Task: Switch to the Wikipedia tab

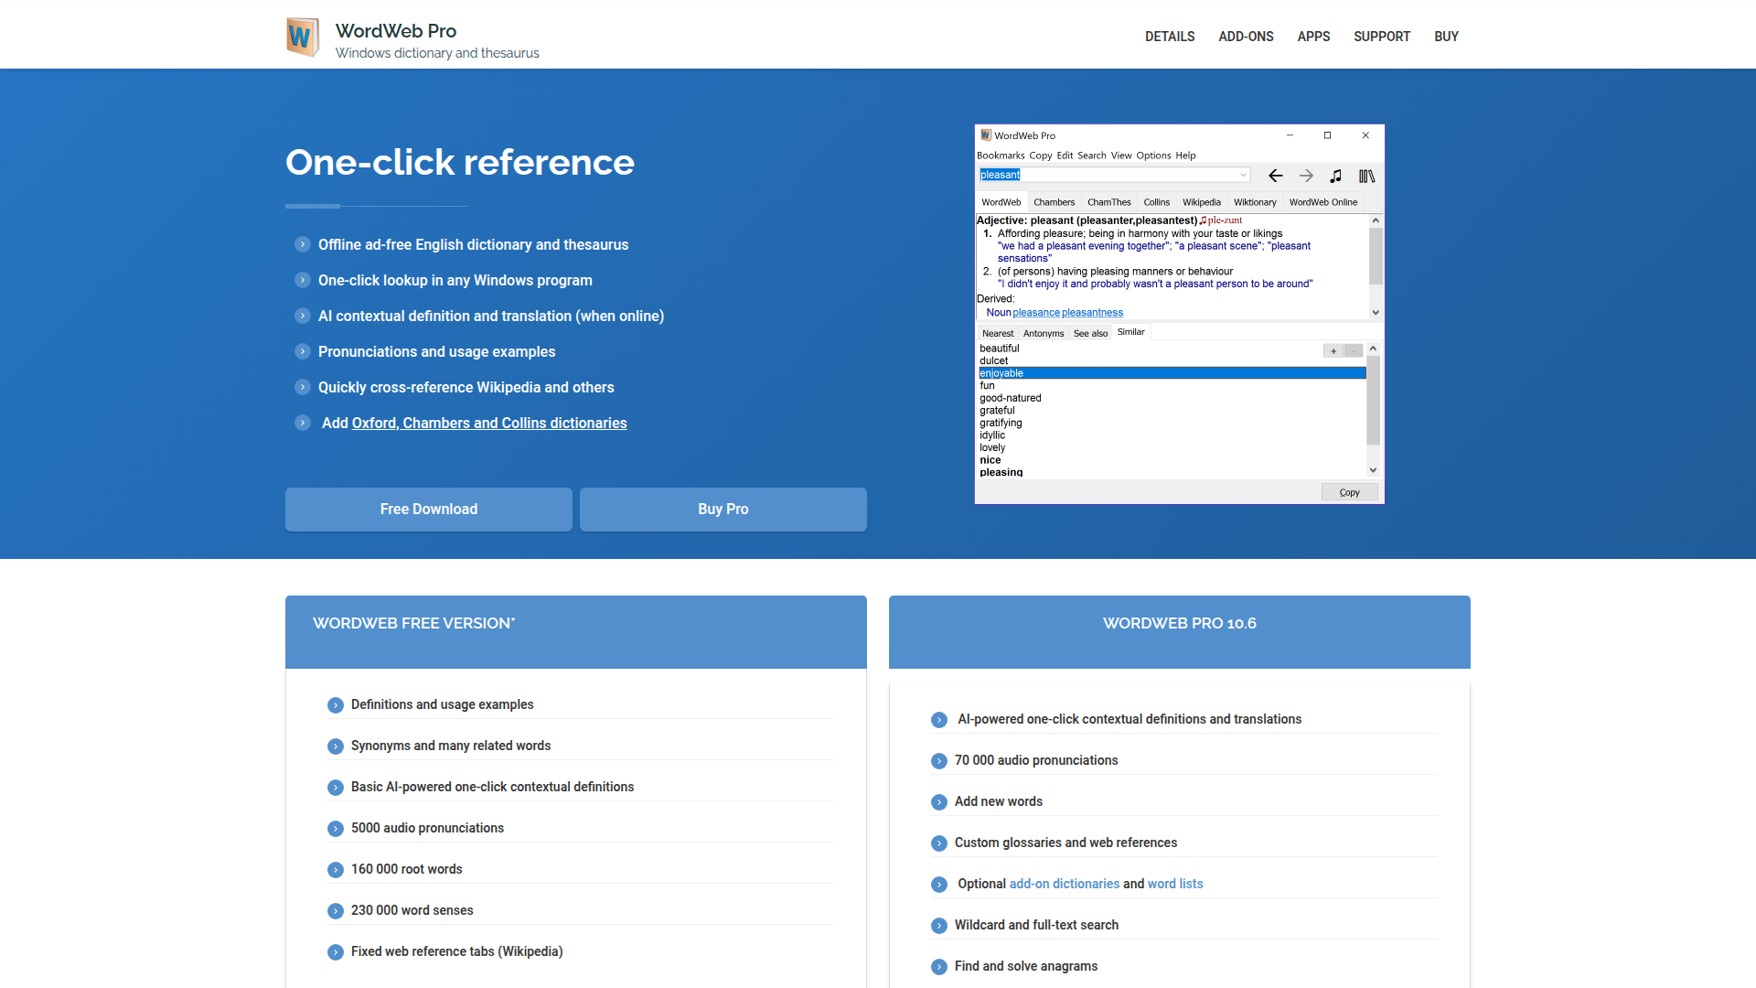Action: coord(1202,202)
